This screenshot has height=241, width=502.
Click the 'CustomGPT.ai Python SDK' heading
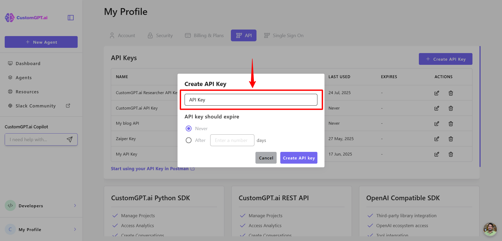pyautogui.click(x=151, y=198)
